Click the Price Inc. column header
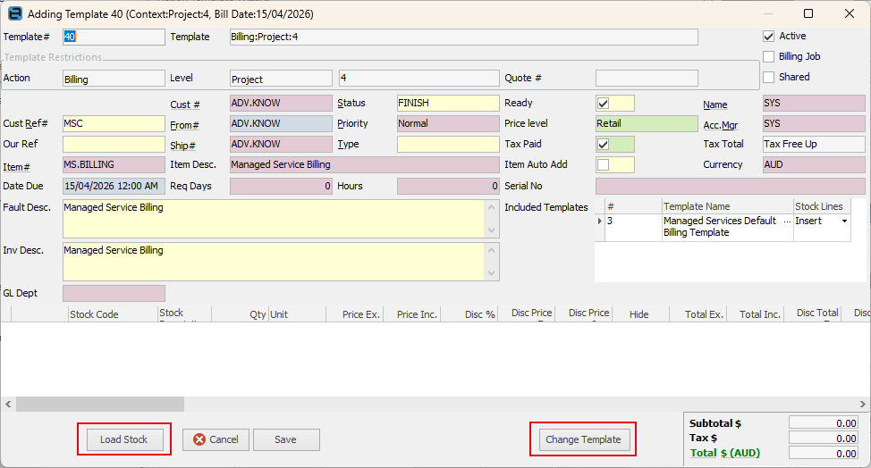The image size is (871, 468). 411,314
